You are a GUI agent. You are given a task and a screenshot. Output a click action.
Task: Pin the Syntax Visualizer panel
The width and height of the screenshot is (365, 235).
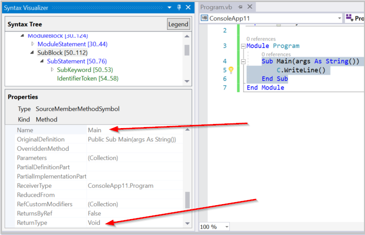pyautogui.click(x=178, y=7)
